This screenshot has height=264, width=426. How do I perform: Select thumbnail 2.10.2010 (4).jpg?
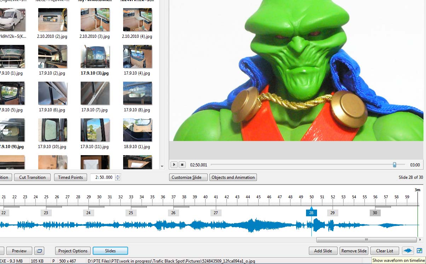pos(137,20)
